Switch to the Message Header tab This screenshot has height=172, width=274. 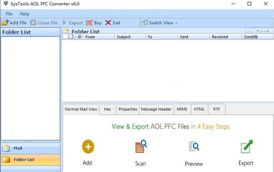tap(156, 109)
